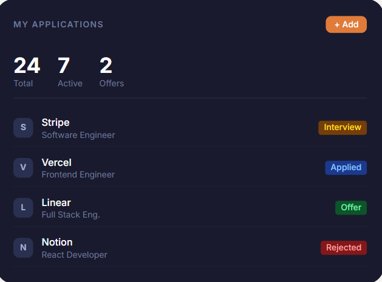This screenshot has height=282, width=382.
Task: Select the Rejected status badge
Action: (x=344, y=247)
